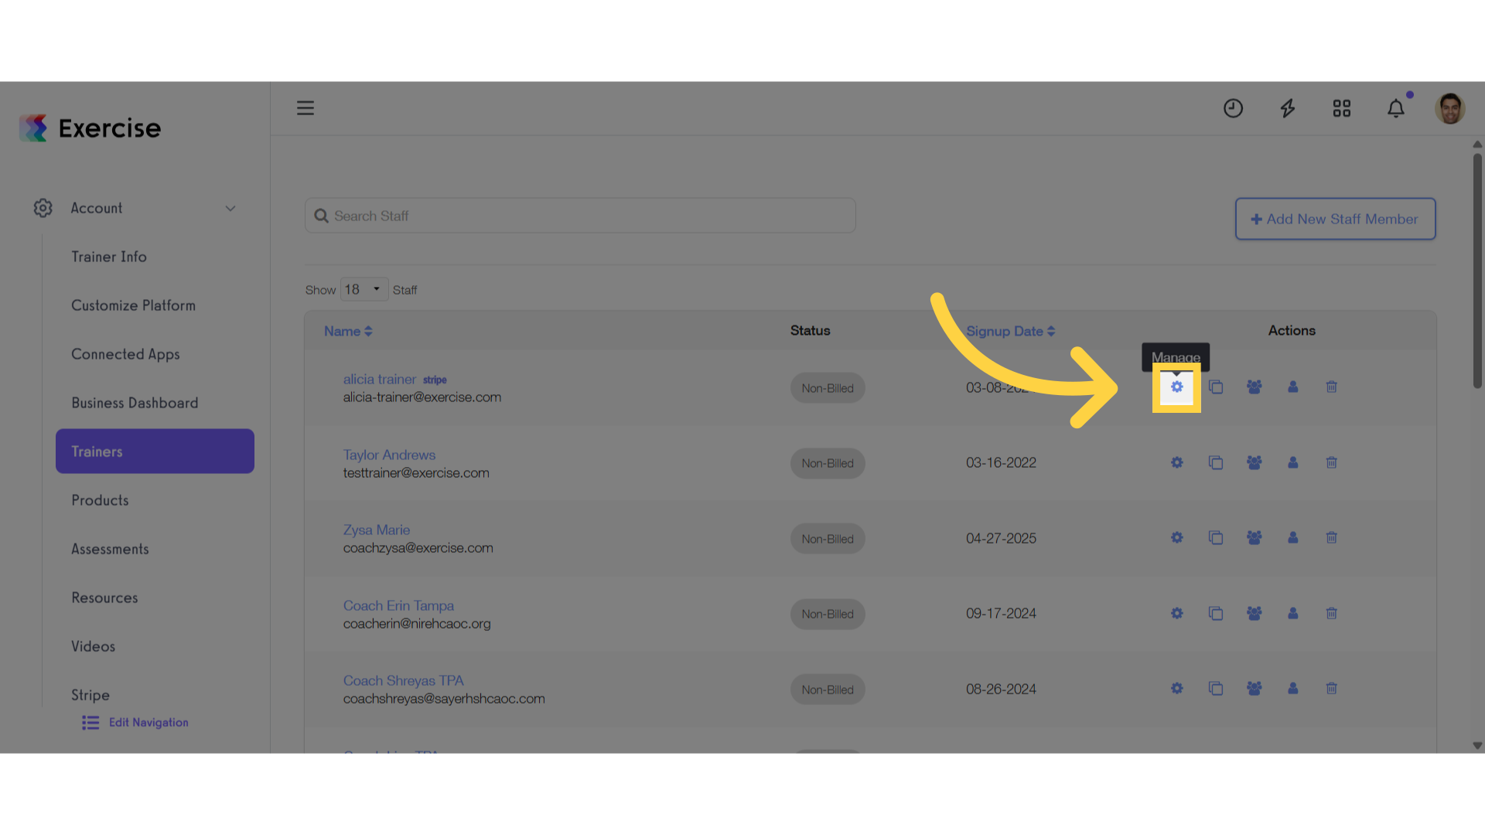Open the Show 18 staff dropdown

[364, 289]
